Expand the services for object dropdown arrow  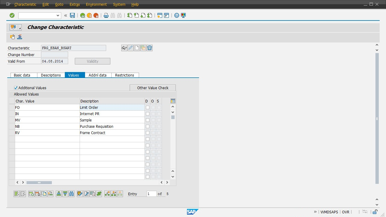click(x=20, y=28)
